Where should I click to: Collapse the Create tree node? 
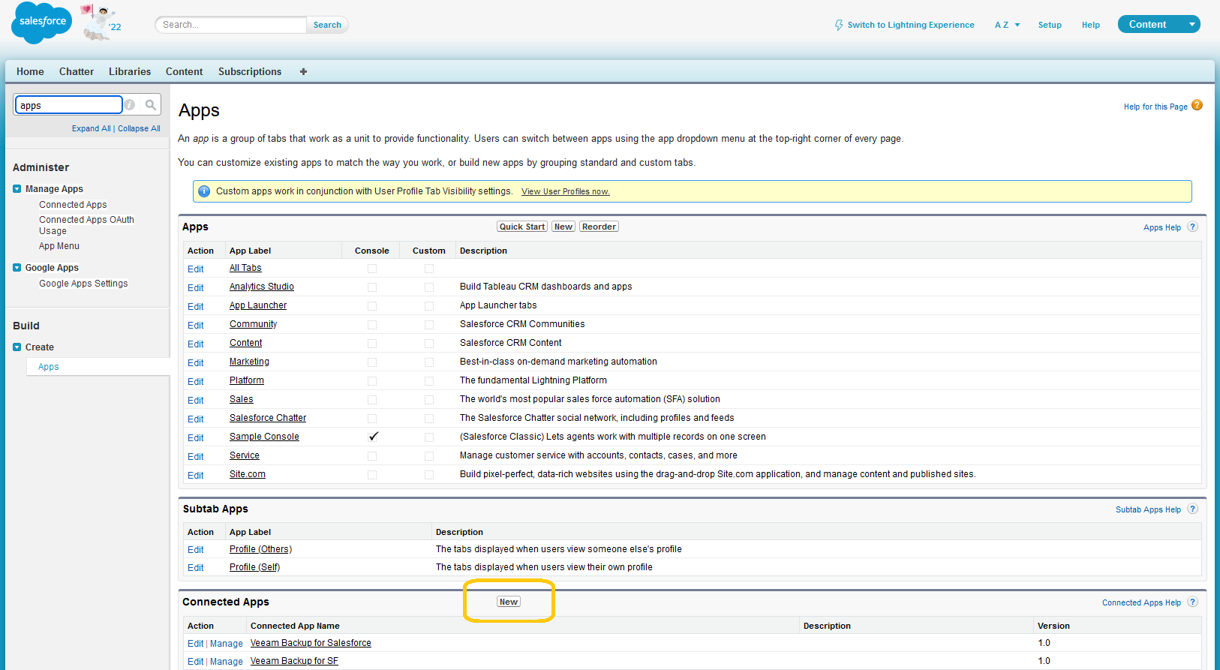17,347
